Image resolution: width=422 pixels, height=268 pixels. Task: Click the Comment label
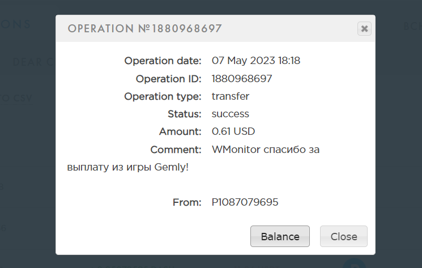[176, 150]
